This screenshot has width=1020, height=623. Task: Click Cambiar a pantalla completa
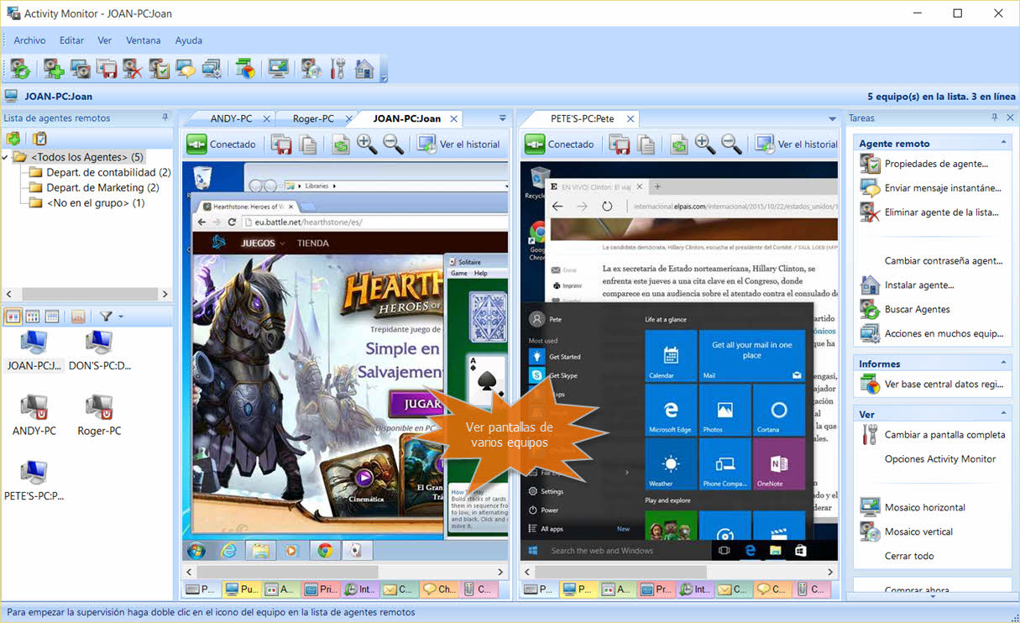click(944, 435)
